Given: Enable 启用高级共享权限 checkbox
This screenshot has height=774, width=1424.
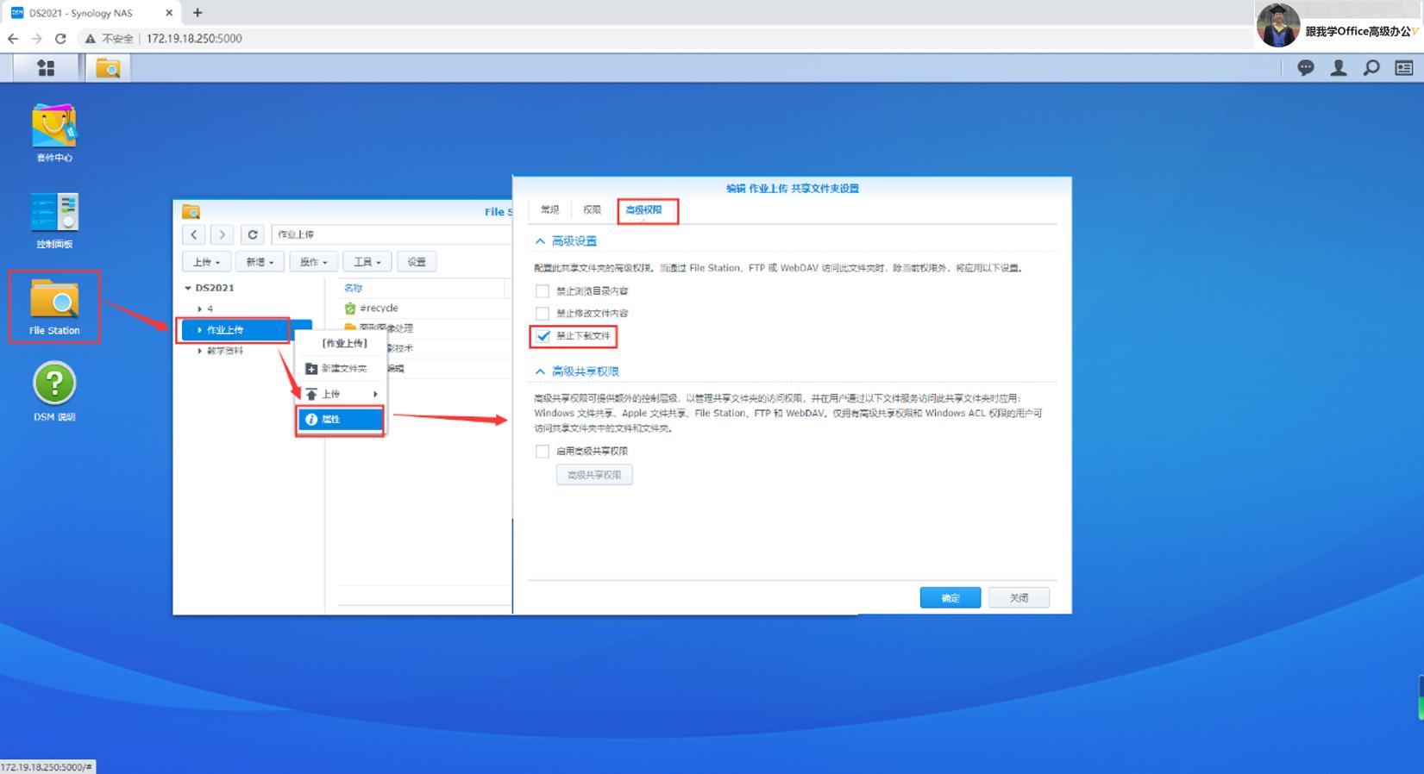Looking at the screenshot, I should [x=543, y=452].
